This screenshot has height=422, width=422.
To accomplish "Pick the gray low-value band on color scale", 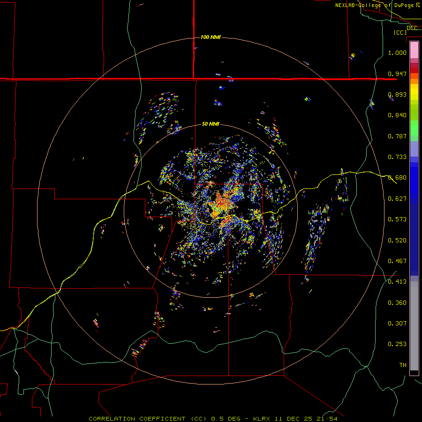I will [x=414, y=326].
